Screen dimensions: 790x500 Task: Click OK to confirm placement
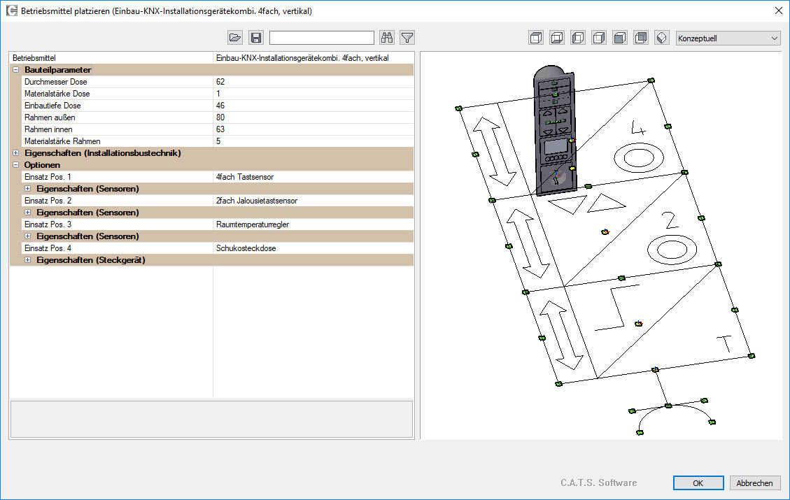click(698, 483)
